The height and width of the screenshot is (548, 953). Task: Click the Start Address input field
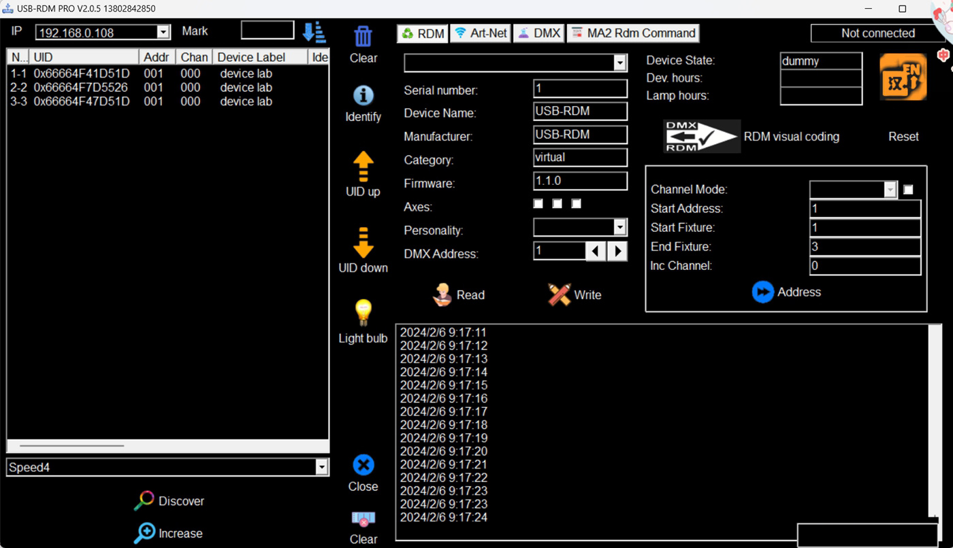coord(865,209)
